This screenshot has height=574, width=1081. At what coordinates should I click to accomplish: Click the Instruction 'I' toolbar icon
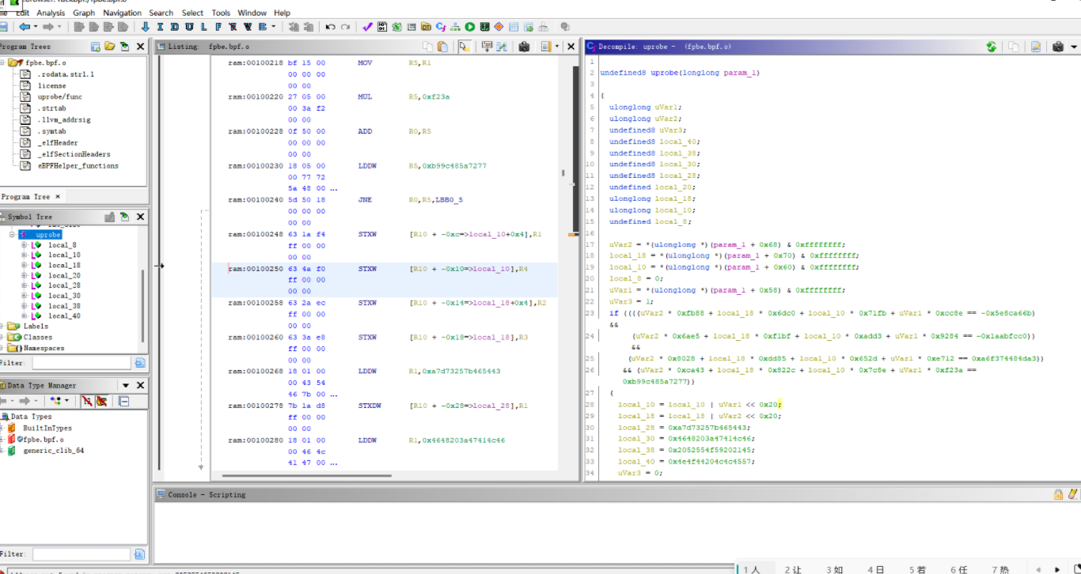[x=160, y=27]
